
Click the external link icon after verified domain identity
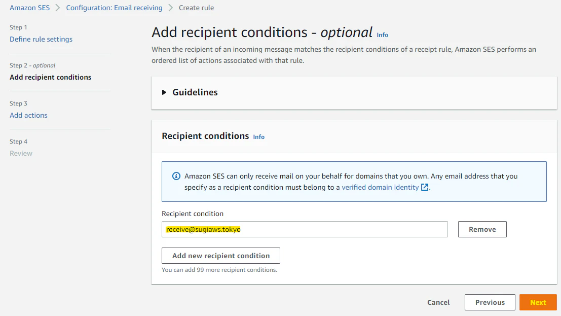[x=425, y=187]
